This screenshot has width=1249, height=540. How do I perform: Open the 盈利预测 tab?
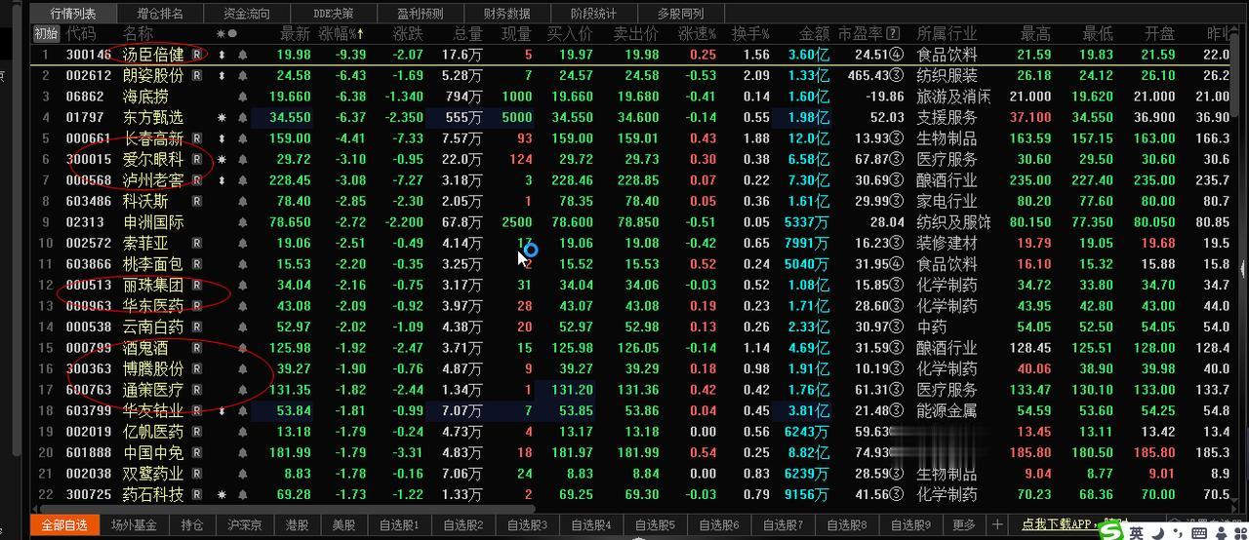(x=421, y=13)
